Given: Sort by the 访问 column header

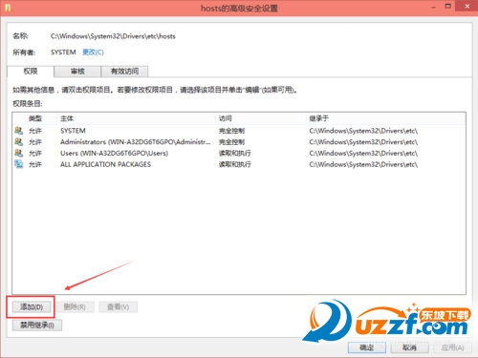Looking at the screenshot, I should 261,118.
